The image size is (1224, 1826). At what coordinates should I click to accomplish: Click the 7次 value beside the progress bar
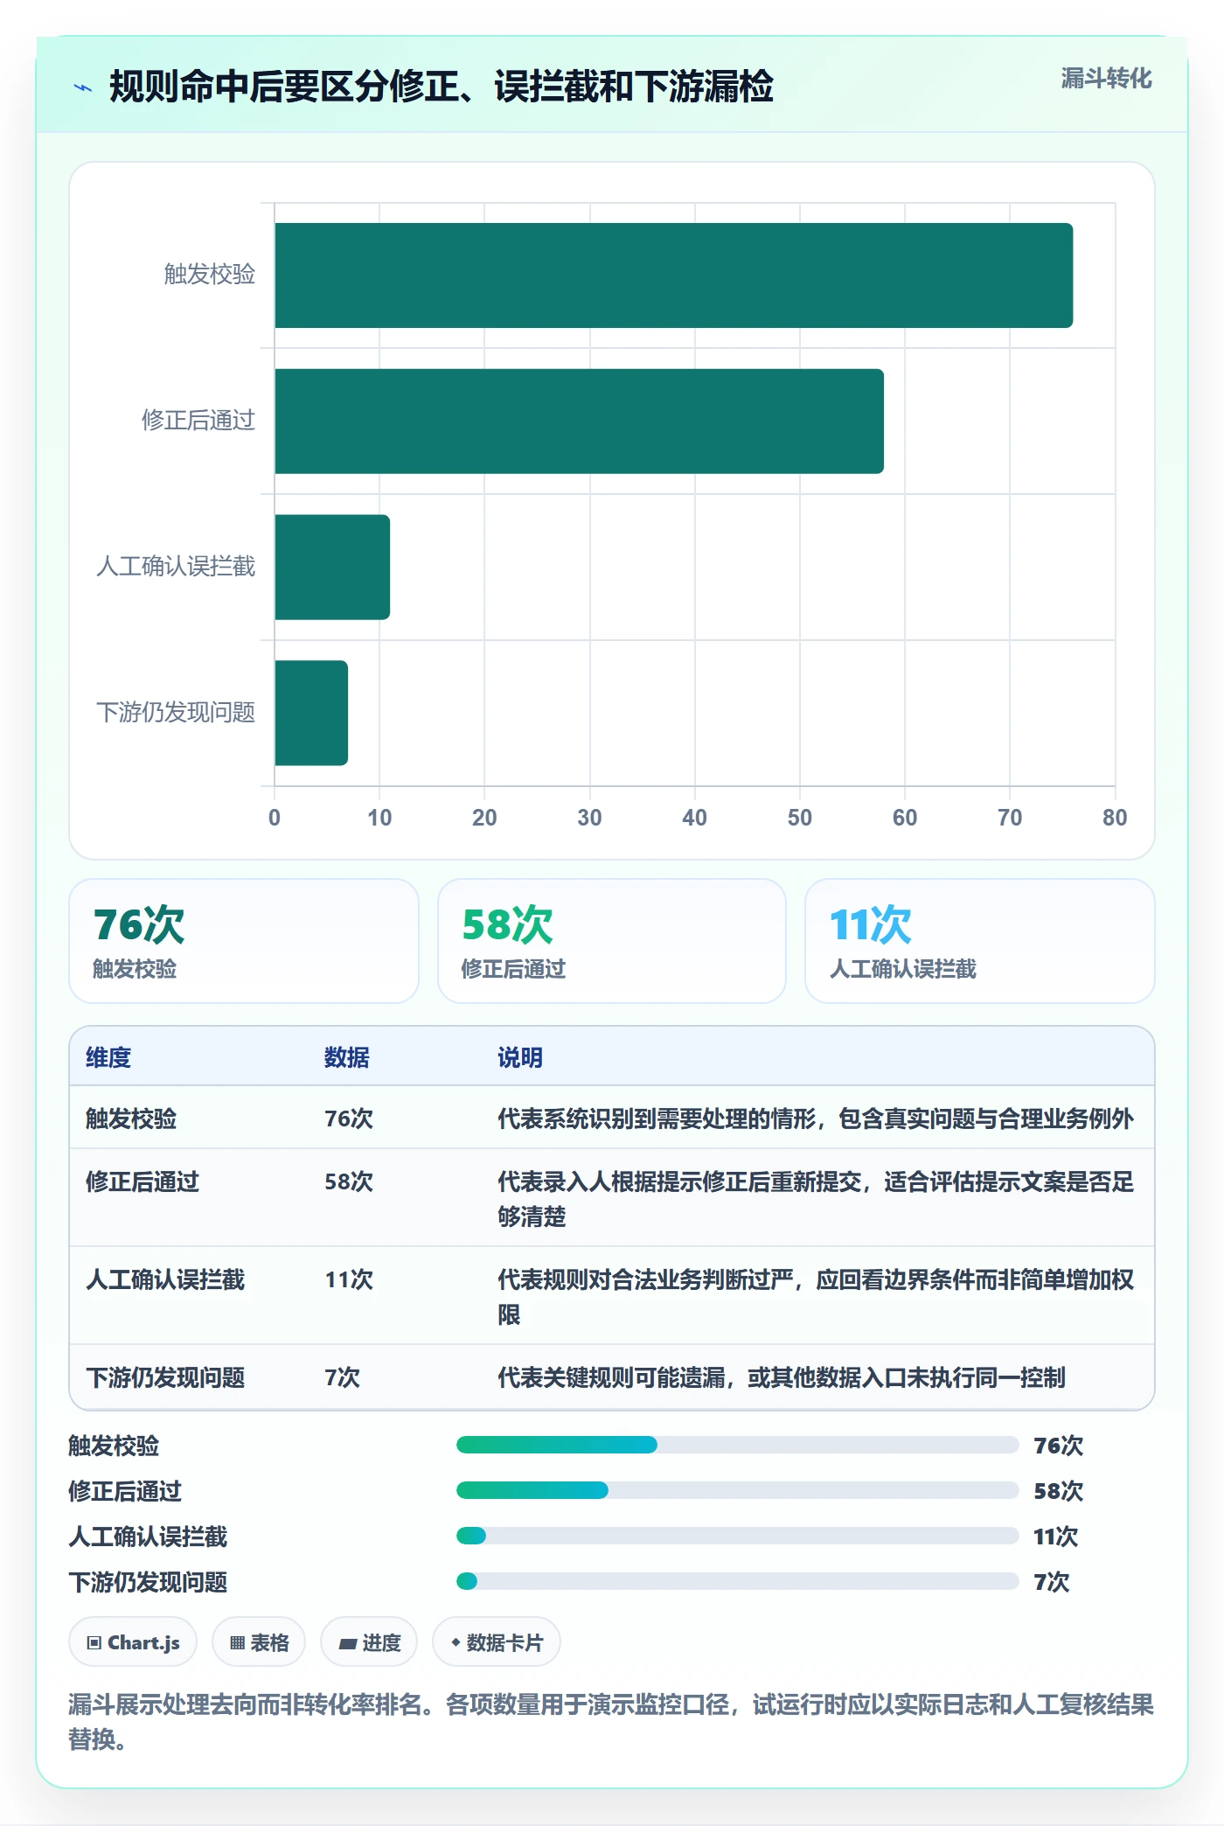tap(1052, 1582)
